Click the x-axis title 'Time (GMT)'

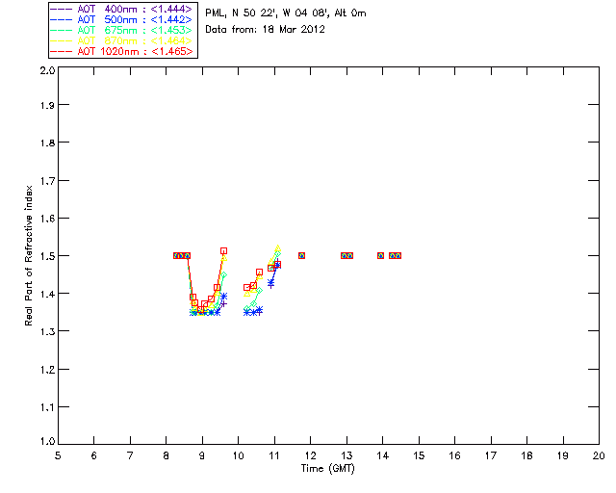click(x=327, y=469)
